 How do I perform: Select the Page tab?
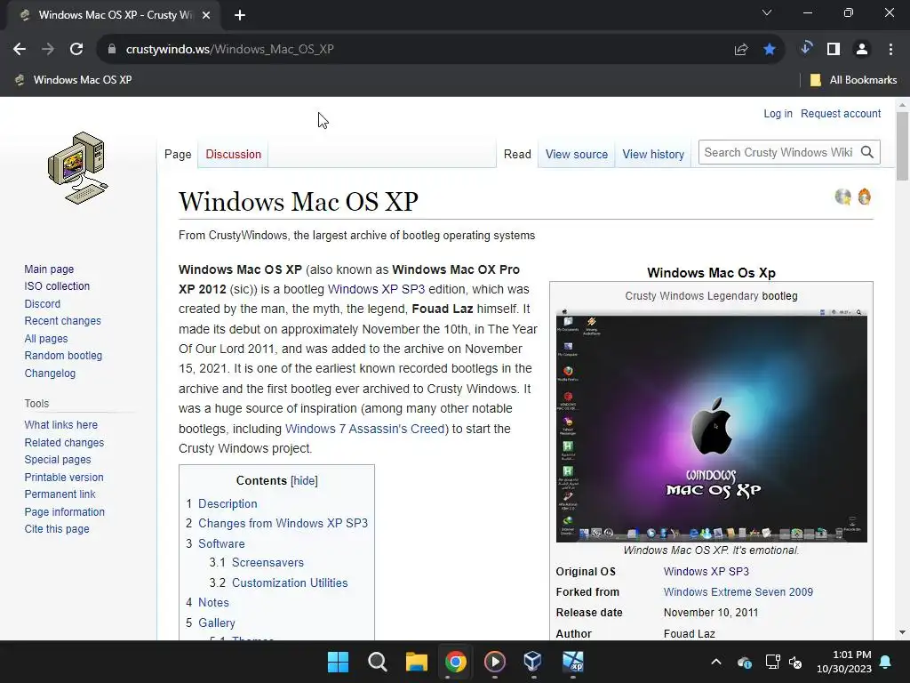pos(178,154)
